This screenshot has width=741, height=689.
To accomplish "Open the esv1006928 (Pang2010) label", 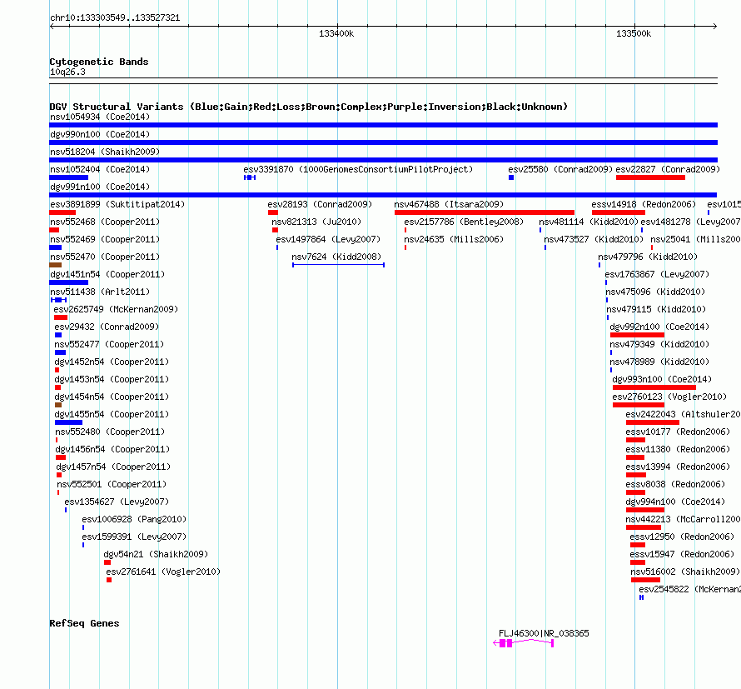I will [x=134, y=519].
